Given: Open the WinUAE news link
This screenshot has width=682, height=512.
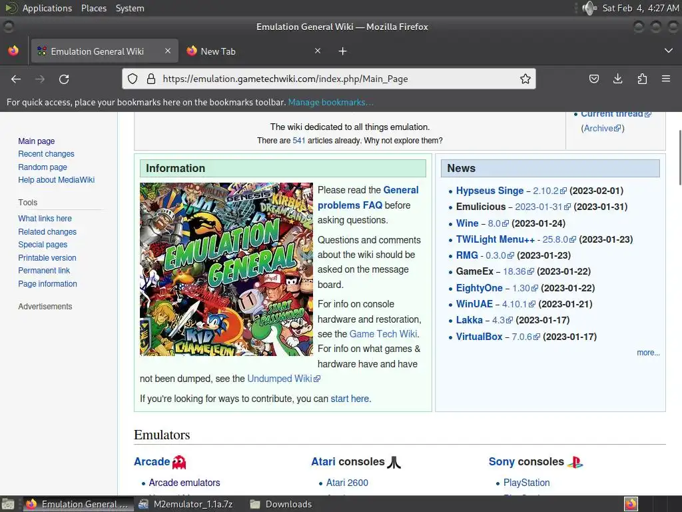Looking at the screenshot, I should click(474, 304).
